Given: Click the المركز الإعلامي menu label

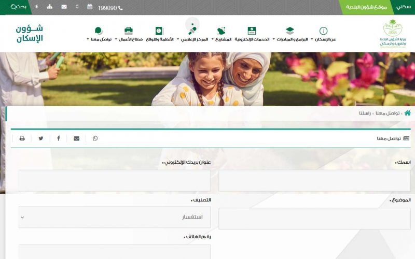Looking at the screenshot, I should [195, 39].
